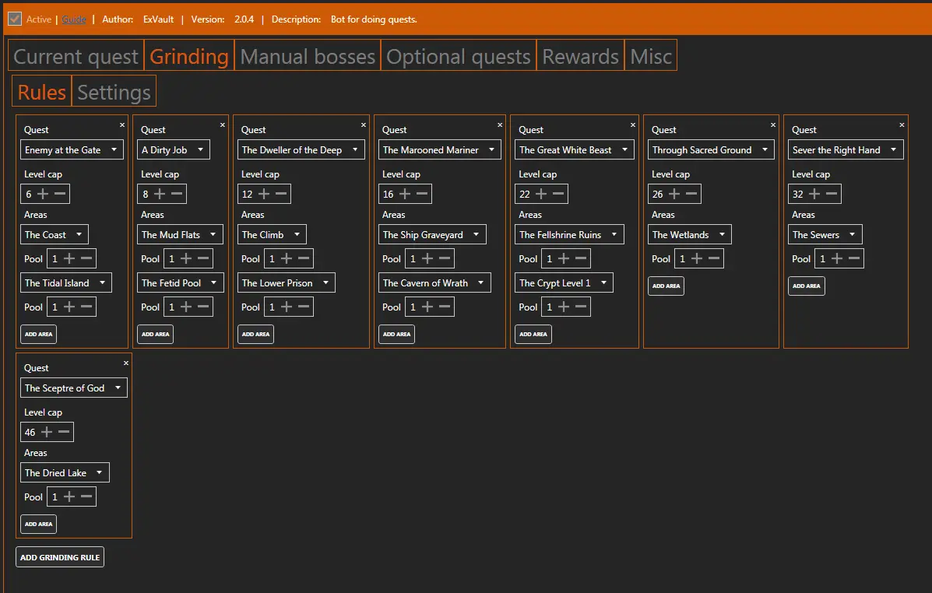Add area to A Dirty Job rule
Viewport: 932px width, 593px height.
pyautogui.click(x=156, y=334)
